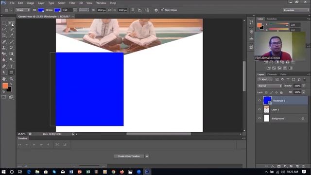Open the Essentials workspace dropdown

coord(296,10)
